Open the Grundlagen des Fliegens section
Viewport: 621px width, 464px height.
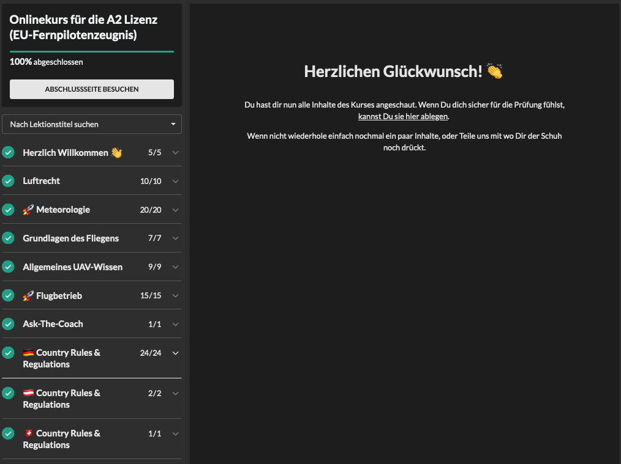click(x=70, y=238)
